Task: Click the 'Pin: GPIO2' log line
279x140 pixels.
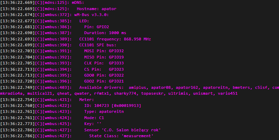Action: 97,27
